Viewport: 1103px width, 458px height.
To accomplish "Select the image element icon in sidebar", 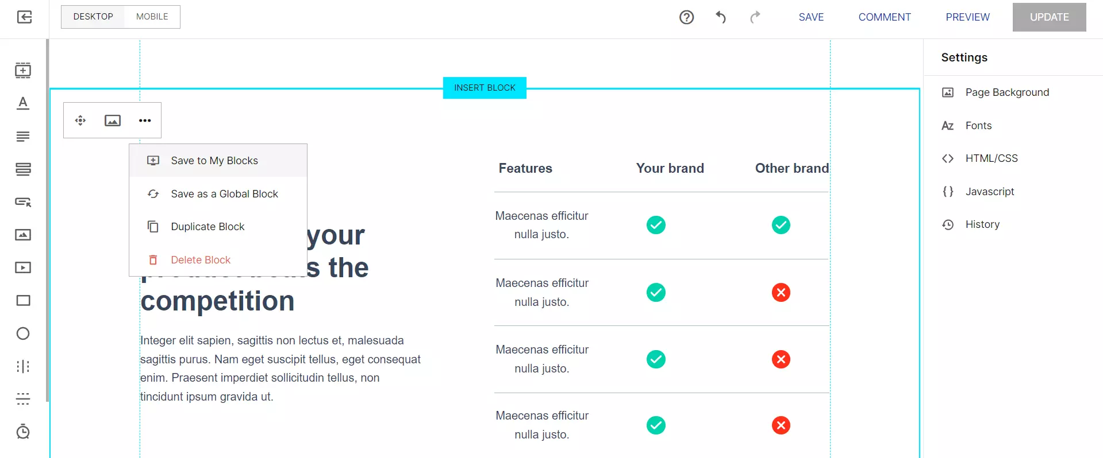I will [23, 235].
